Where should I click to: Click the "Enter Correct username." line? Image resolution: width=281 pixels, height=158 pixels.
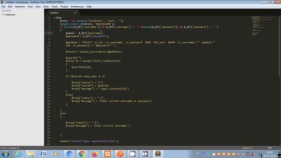click(x=98, y=126)
